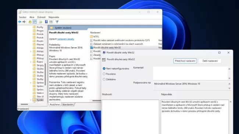This screenshot has width=239, height=134.
Task: Click the policy icon in dialog header
Action: coord(104,59)
